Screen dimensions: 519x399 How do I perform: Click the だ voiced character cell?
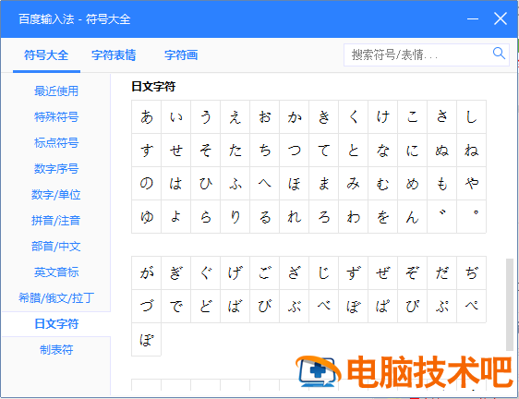[441, 272]
